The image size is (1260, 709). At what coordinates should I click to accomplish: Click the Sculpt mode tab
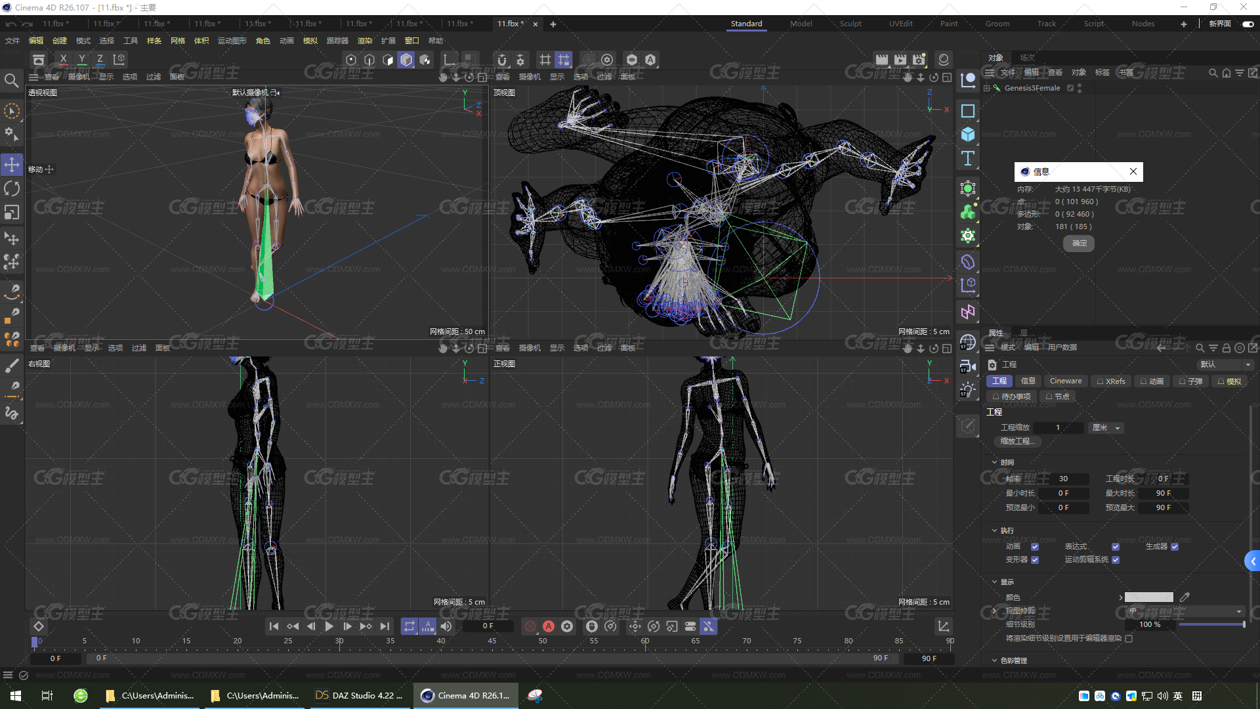click(x=849, y=24)
